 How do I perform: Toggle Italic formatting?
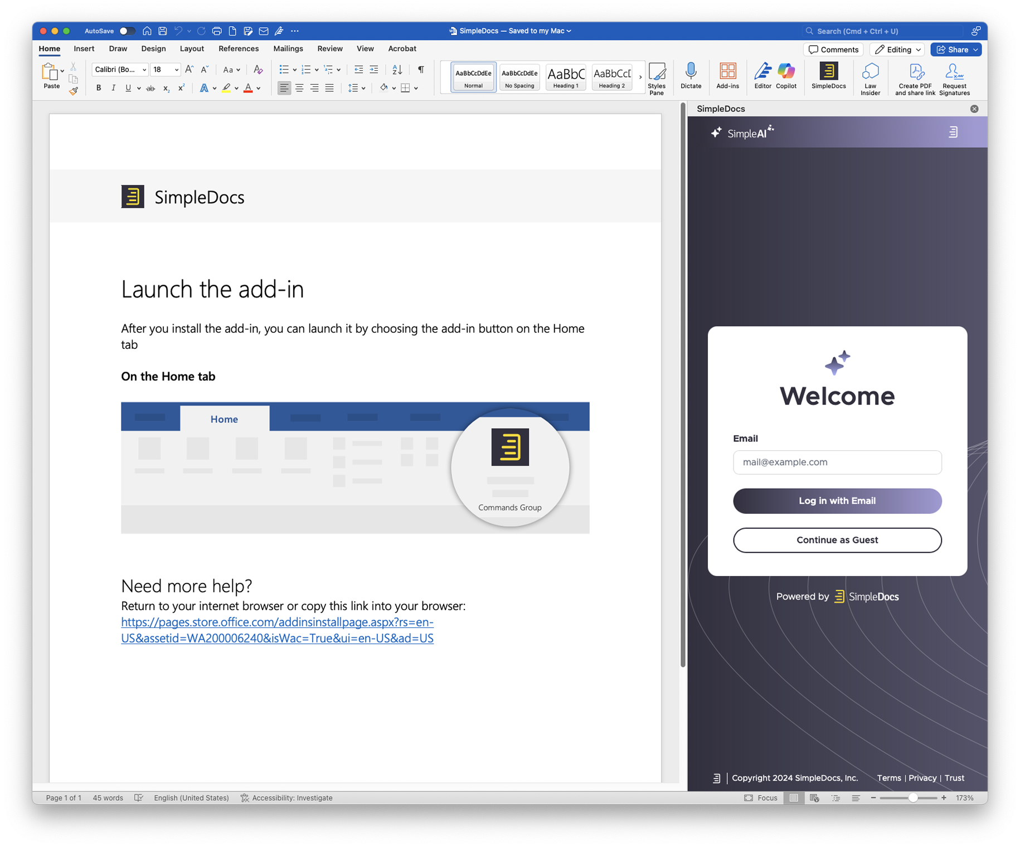113,88
